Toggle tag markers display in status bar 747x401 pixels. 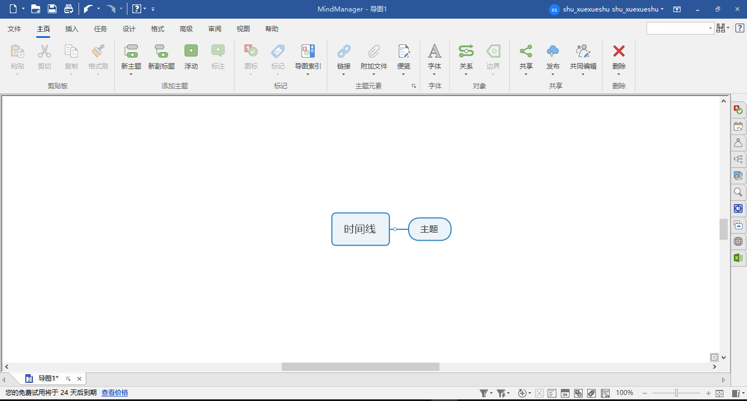coord(592,393)
